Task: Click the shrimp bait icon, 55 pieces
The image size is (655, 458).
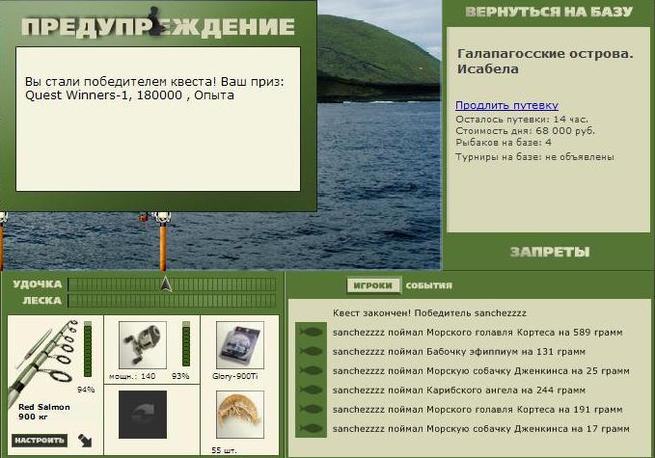Action: tap(240, 415)
